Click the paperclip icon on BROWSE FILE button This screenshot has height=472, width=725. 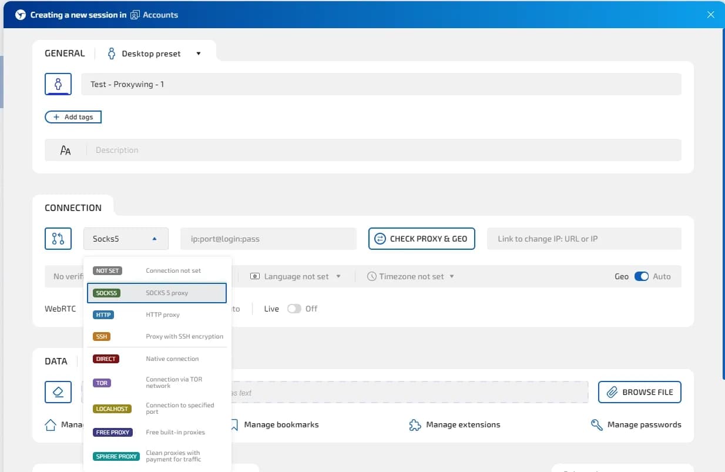pyautogui.click(x=613, y=391)
